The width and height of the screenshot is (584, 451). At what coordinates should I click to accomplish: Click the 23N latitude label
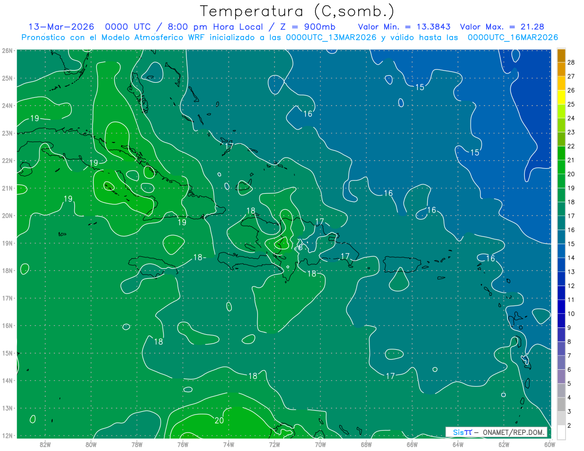tap(7, 133)
